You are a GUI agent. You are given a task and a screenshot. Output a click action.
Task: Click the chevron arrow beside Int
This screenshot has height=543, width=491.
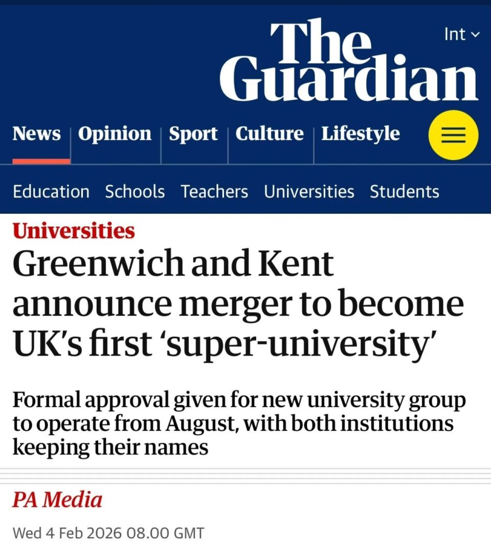click(476, 35)
